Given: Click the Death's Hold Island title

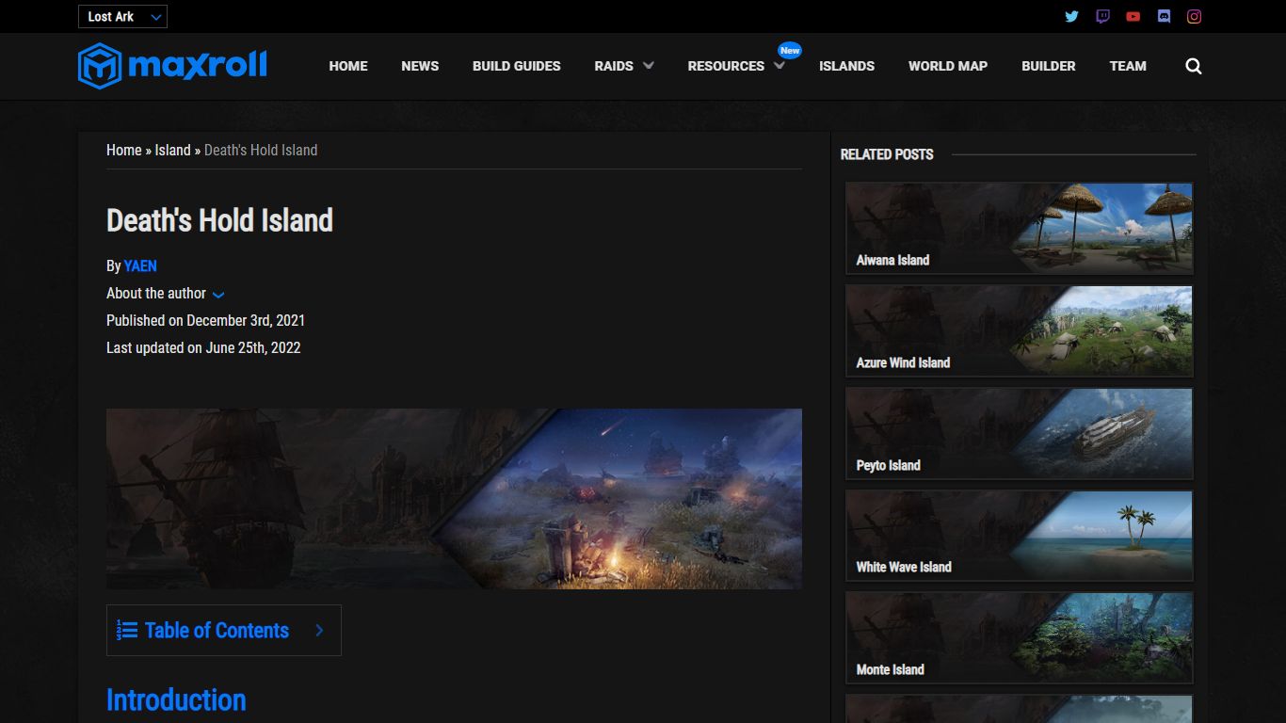Looking at the screenshot, I should (x=219, y=220).
